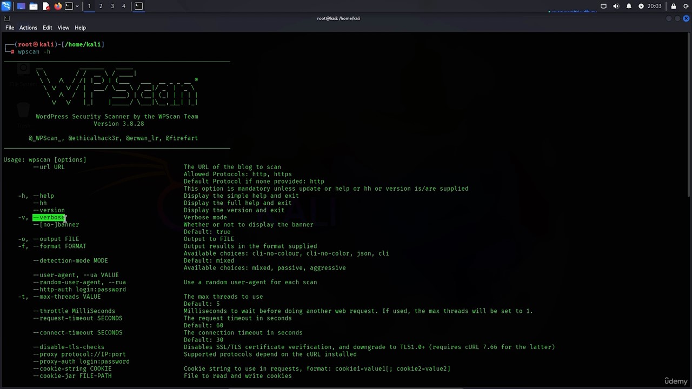The width and height of the screenshot is (692, 389).
Task: Click the 'wpscan -h' command text
Action: click(34, 52)
